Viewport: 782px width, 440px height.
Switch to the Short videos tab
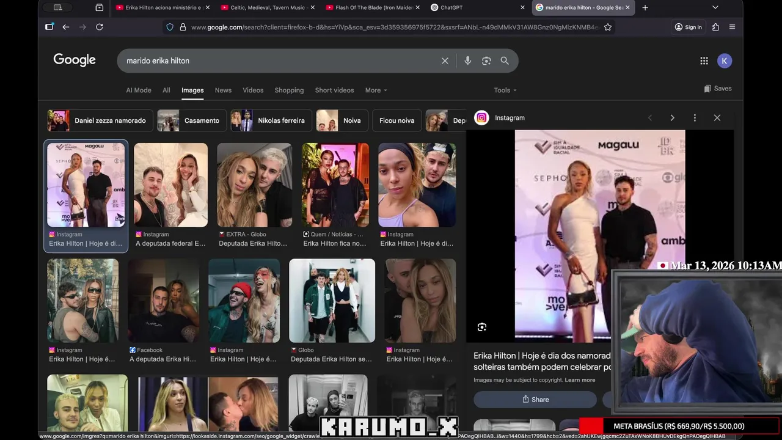[x=334, y=90]
